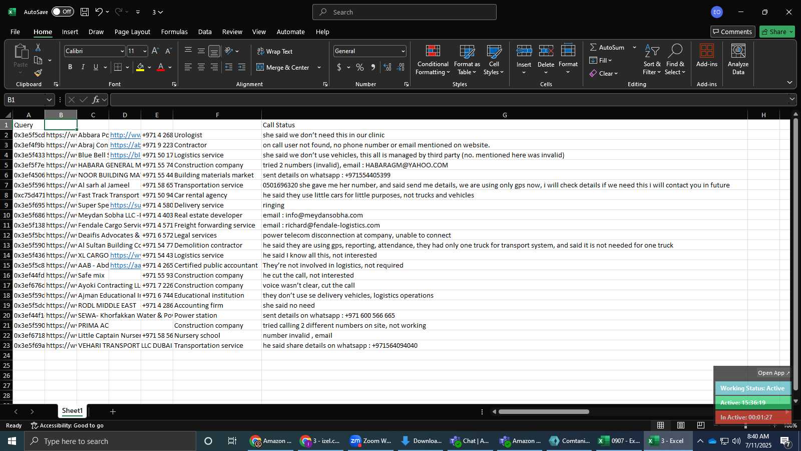Apply Center alignment to cell text
The image size is (801, 451).
pos(201,67)
